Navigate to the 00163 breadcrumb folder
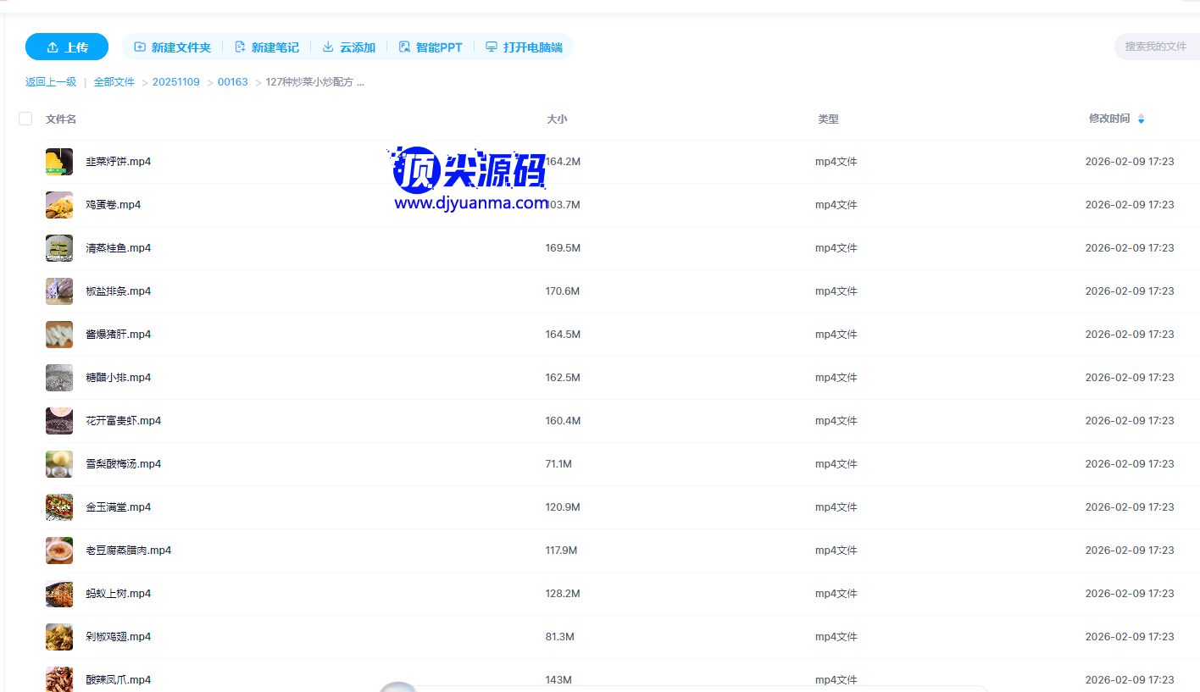Screen dimensions: 1200x692 point(233,82)
